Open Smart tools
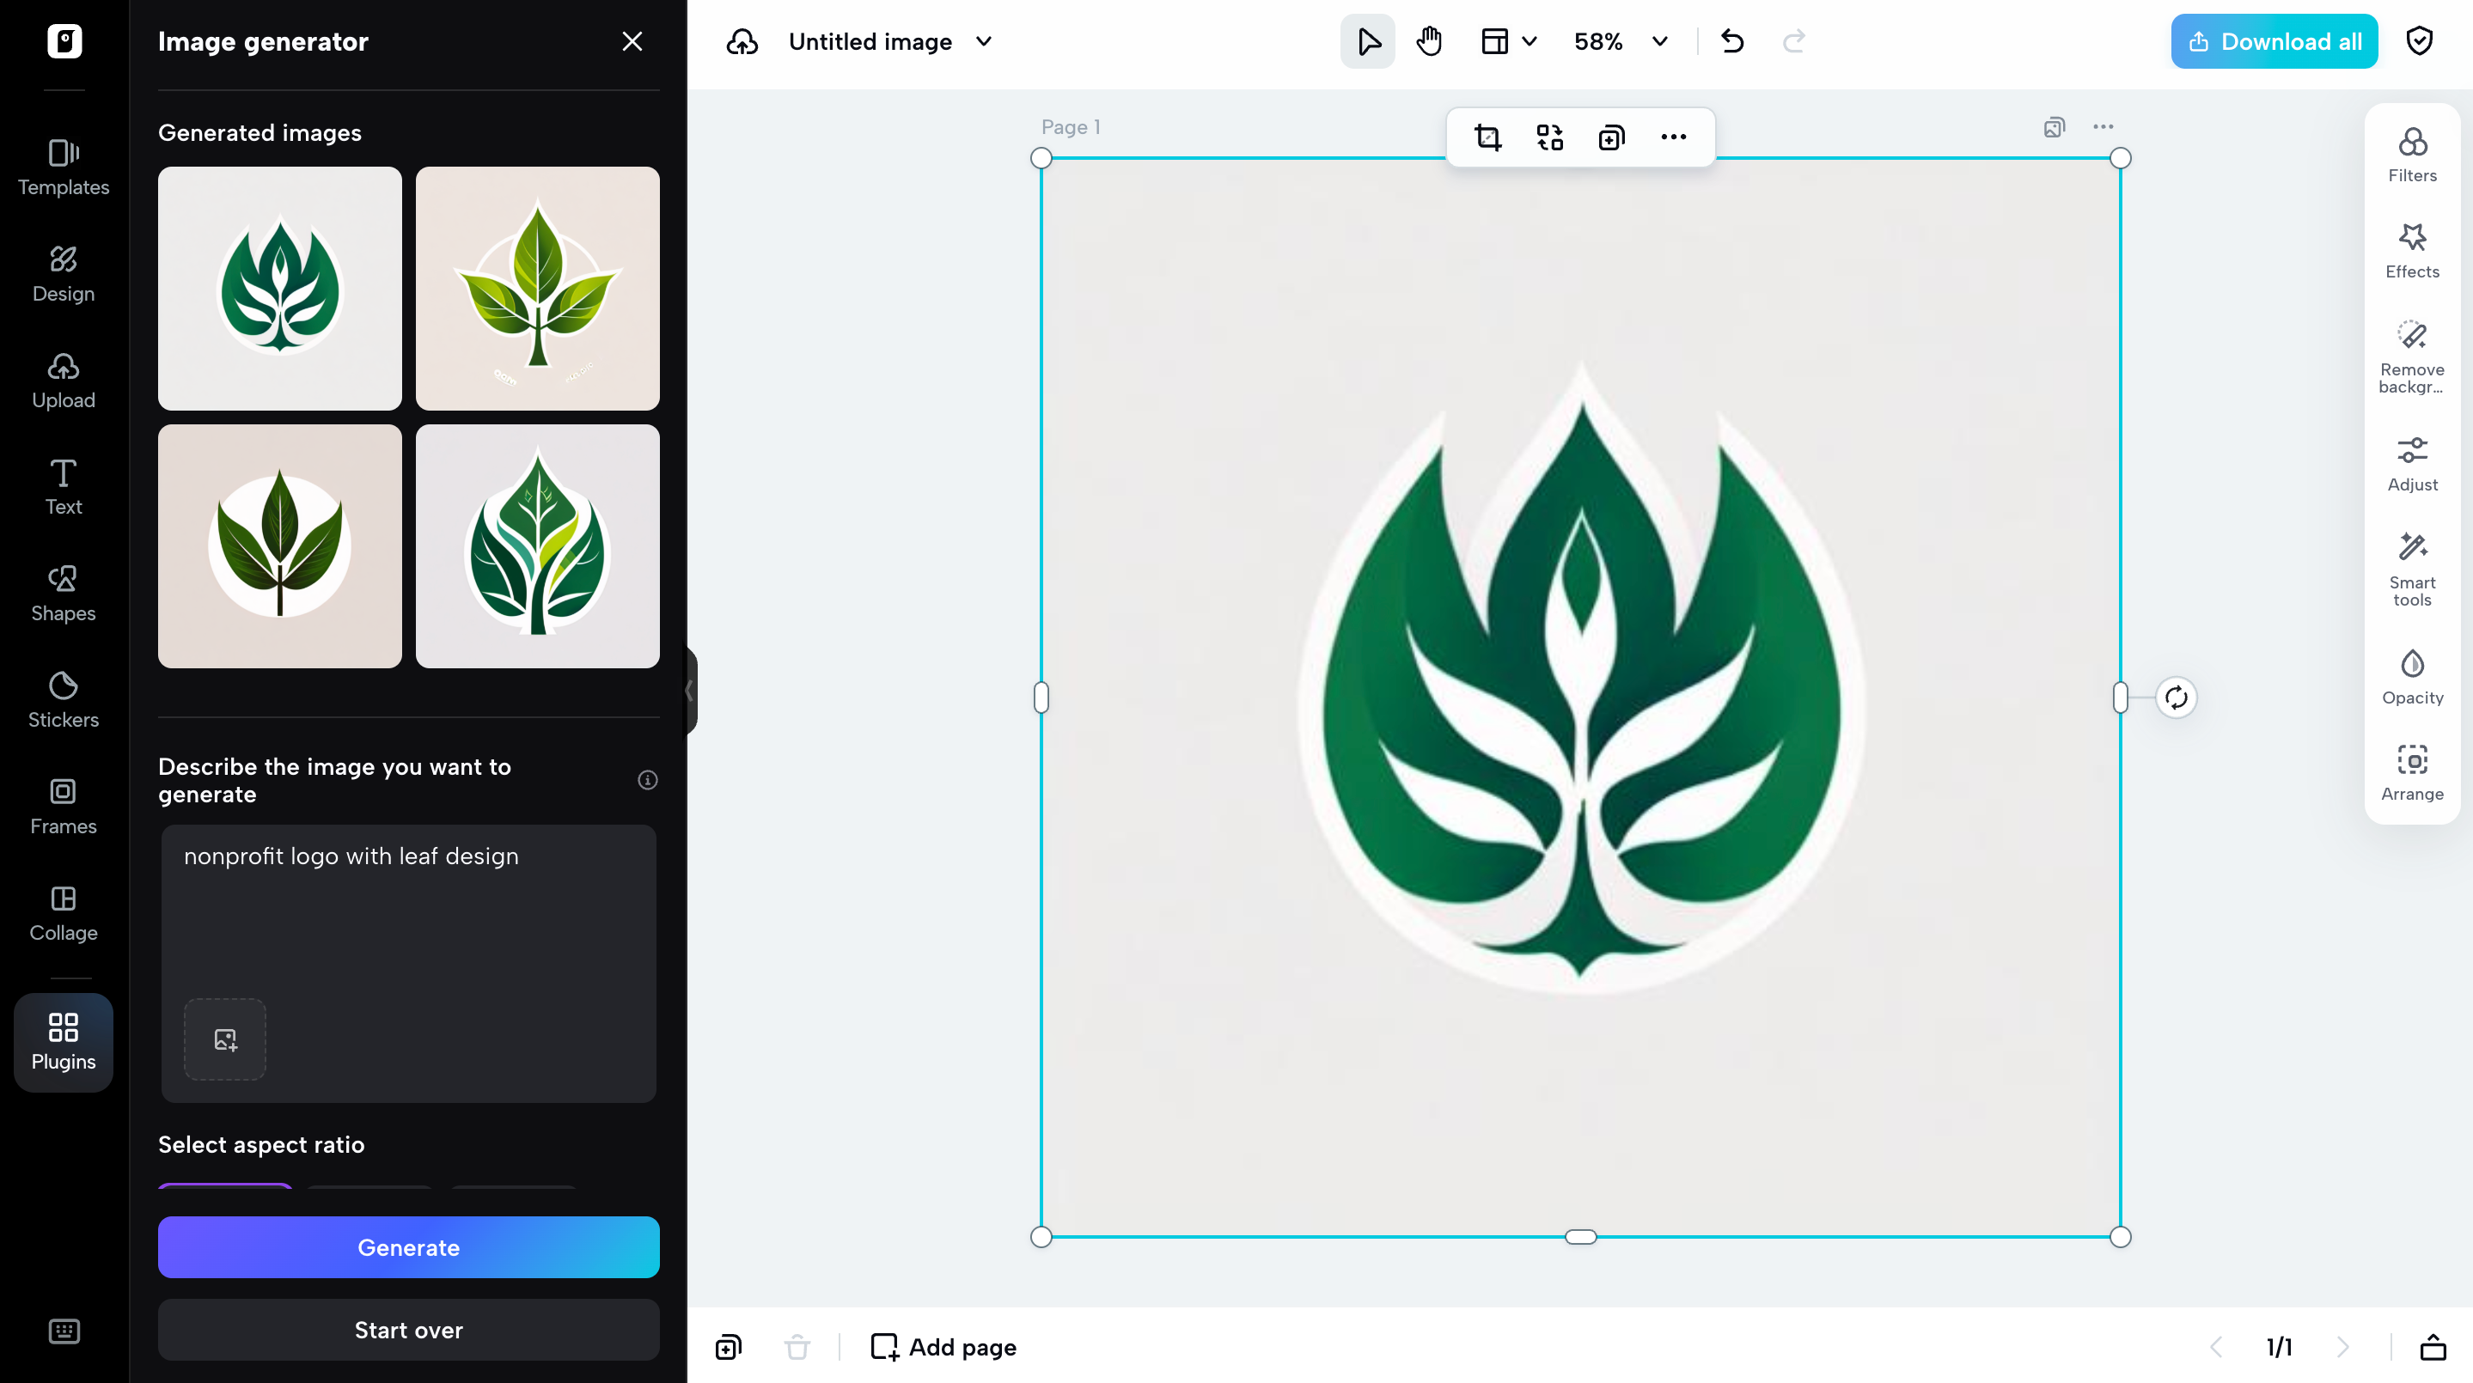This screenshot has width=2473, height=1383. 2413,566
